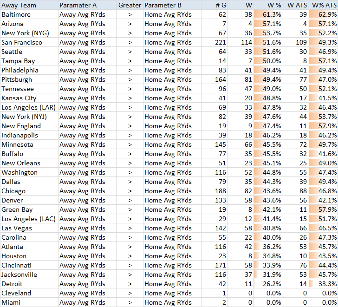Viewport: 338px width, 307px height.
Task: Click the Indianapolis team cell
Action: click(x=29, y=135)
